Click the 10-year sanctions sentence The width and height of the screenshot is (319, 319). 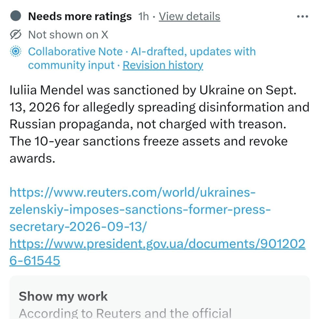pos(148,141)
